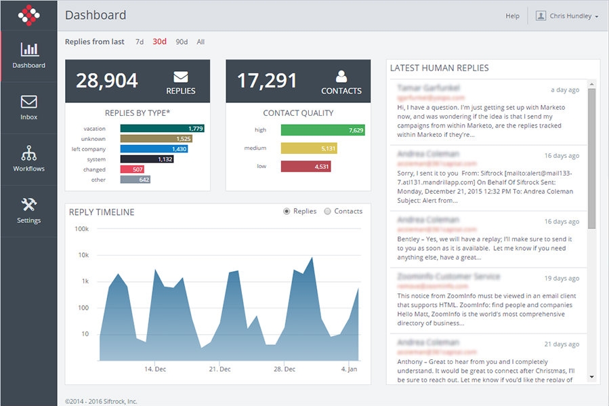The width and height of the screenshot is (609, 406).
Task: Click the replies list scroll down arrow
Action: pyautogui.click(x=591, y=377)
